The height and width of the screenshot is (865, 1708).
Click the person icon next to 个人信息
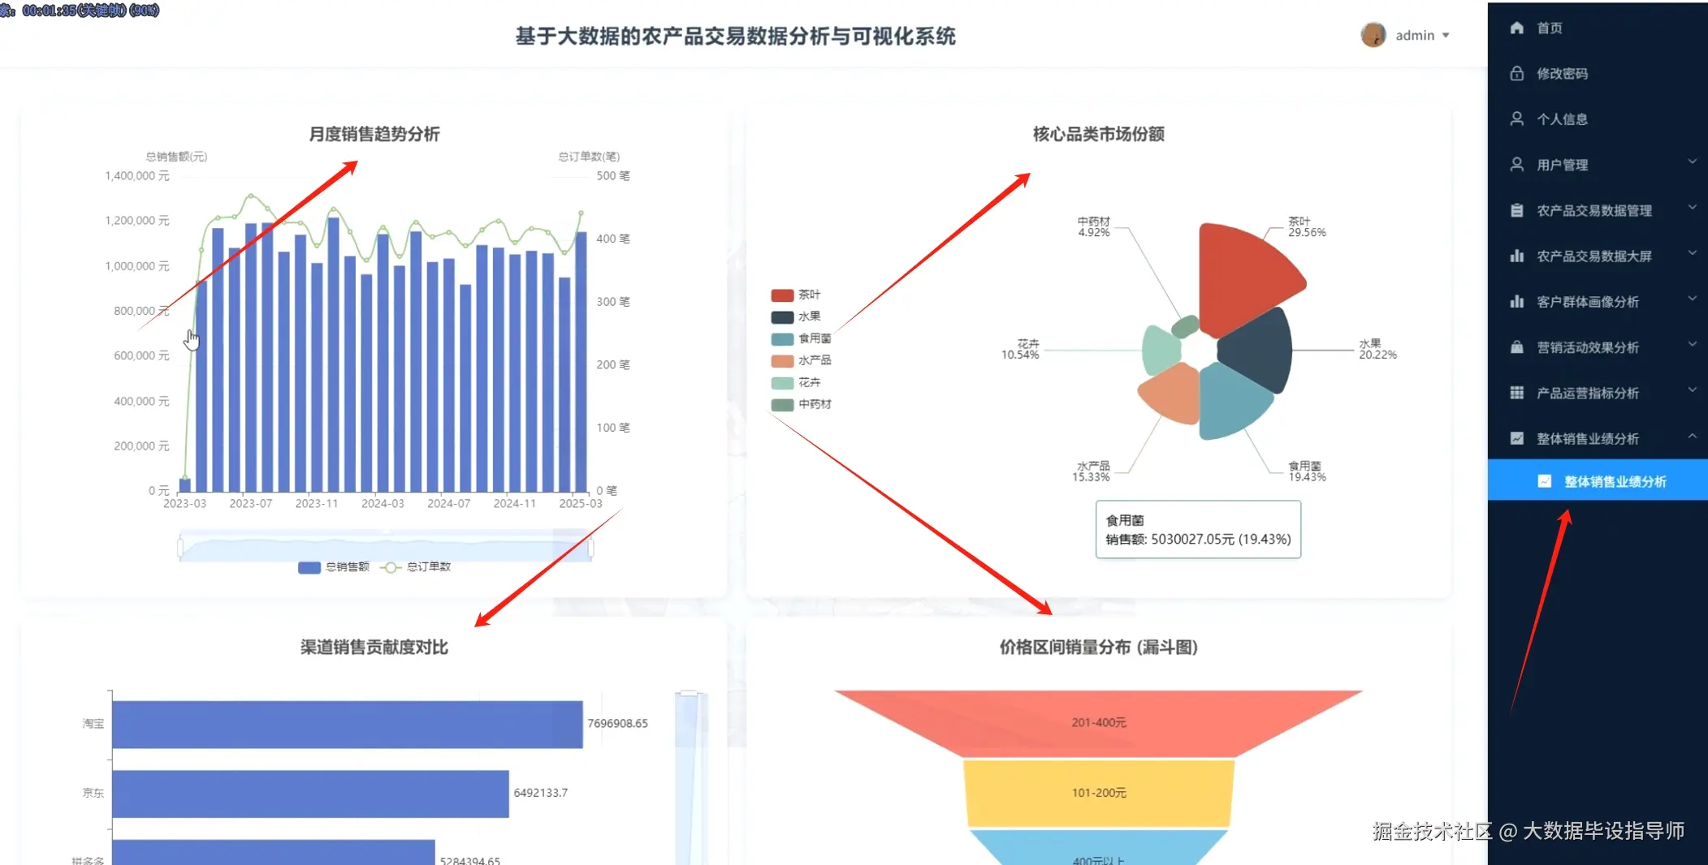click(1517, 118)
